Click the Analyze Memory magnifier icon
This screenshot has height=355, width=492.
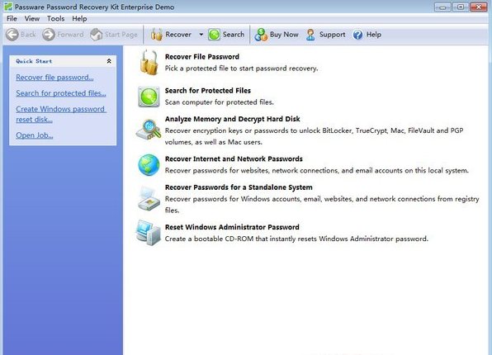click(x=149, y=130)
